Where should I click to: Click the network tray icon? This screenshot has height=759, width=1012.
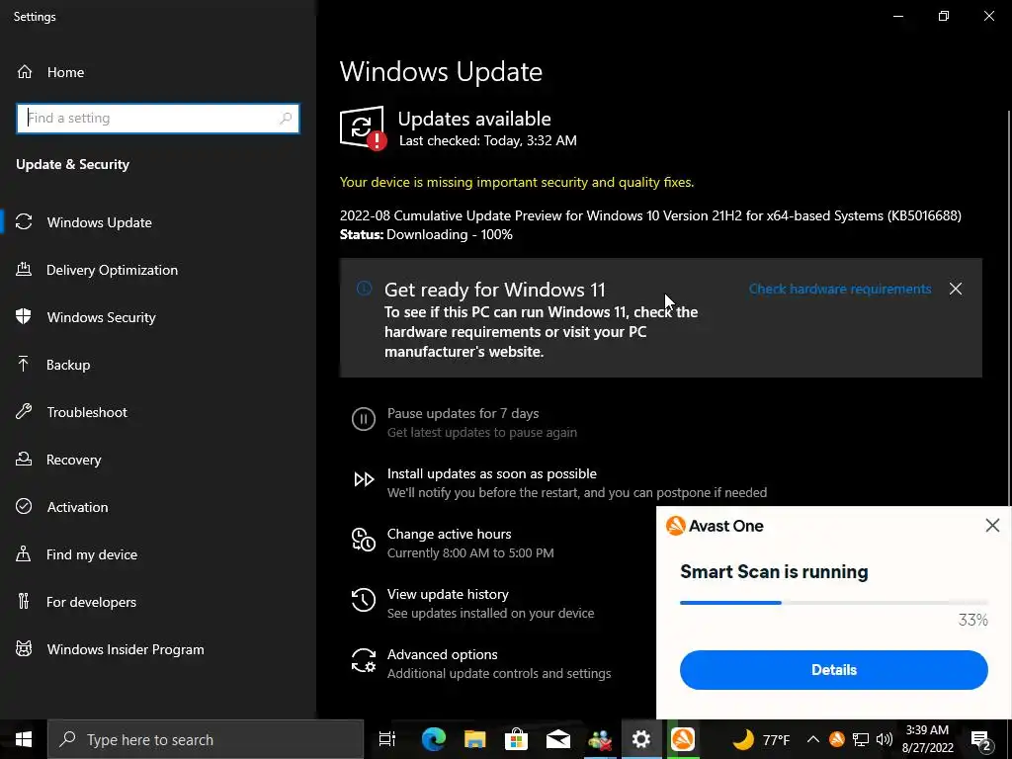[861, 739]
